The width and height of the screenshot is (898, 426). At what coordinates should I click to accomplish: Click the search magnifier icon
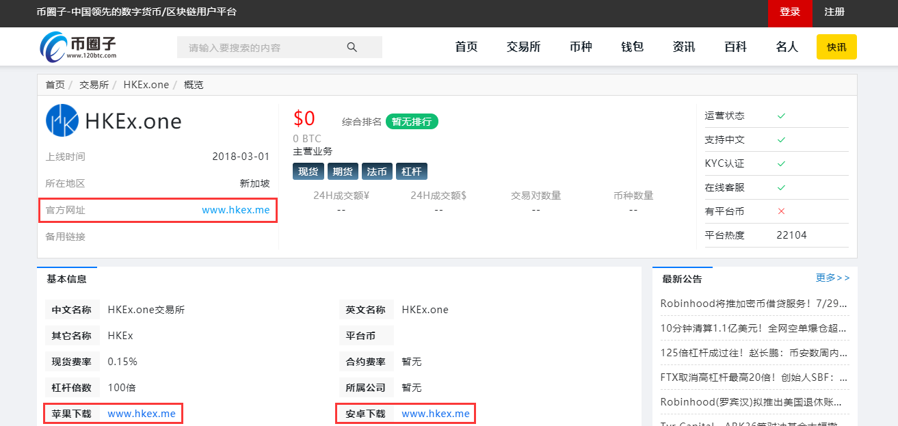[352, 47]
